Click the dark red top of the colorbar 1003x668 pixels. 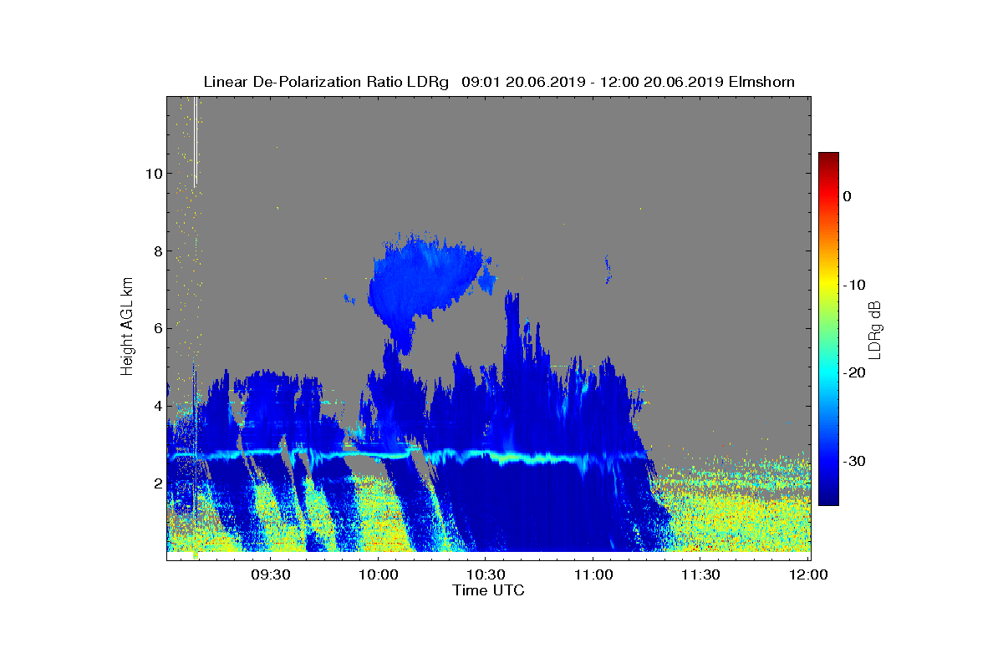coord(828,159)
